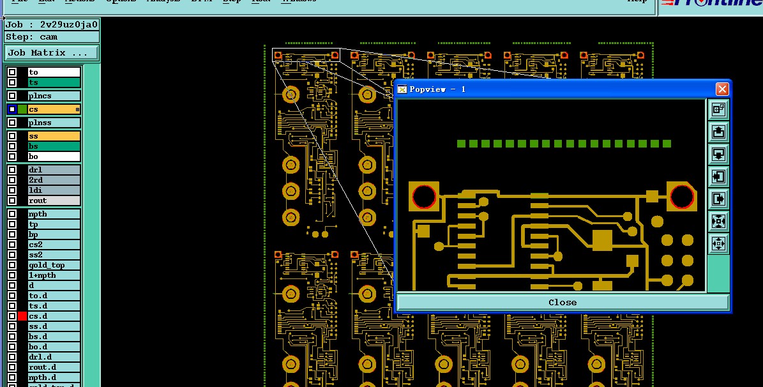Toggle the checkbox for layer npth
Viewport: 763px width, 387px height.
[12, 214]
